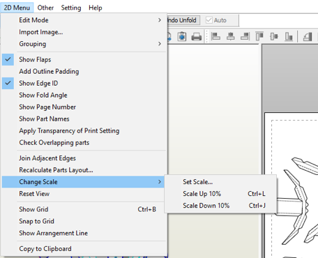
Task: Toggle the Auto checkbox
Action: [x=209, y=20]
